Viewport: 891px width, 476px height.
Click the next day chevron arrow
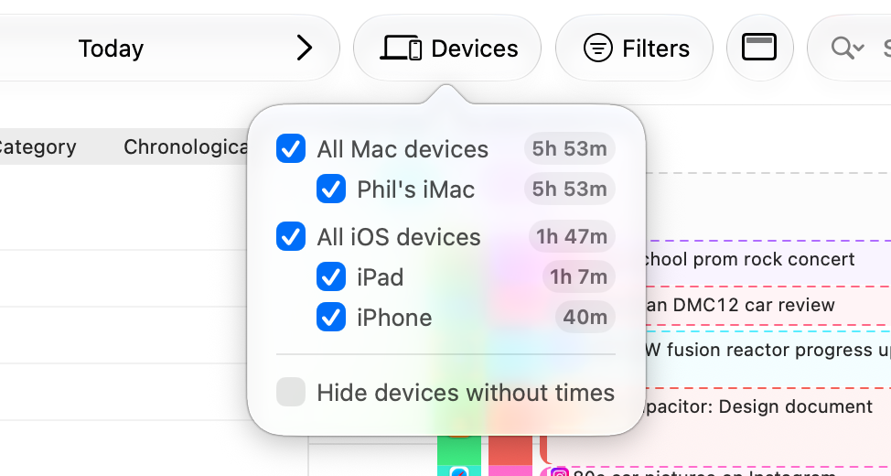(x=305, y=48)
